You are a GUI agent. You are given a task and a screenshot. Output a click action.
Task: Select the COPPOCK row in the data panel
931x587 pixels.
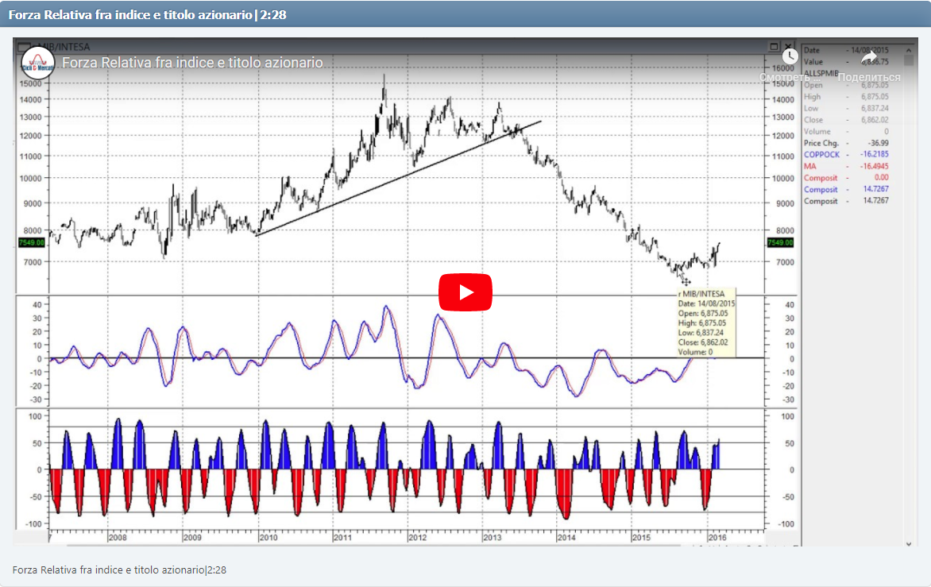(845, 155)
